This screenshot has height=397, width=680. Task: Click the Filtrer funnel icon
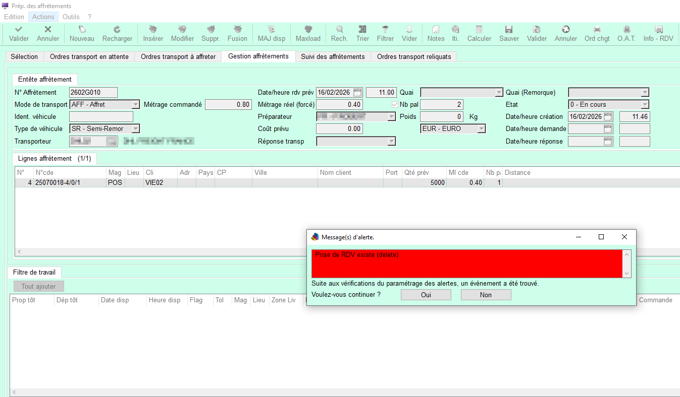tap(385, 30)
